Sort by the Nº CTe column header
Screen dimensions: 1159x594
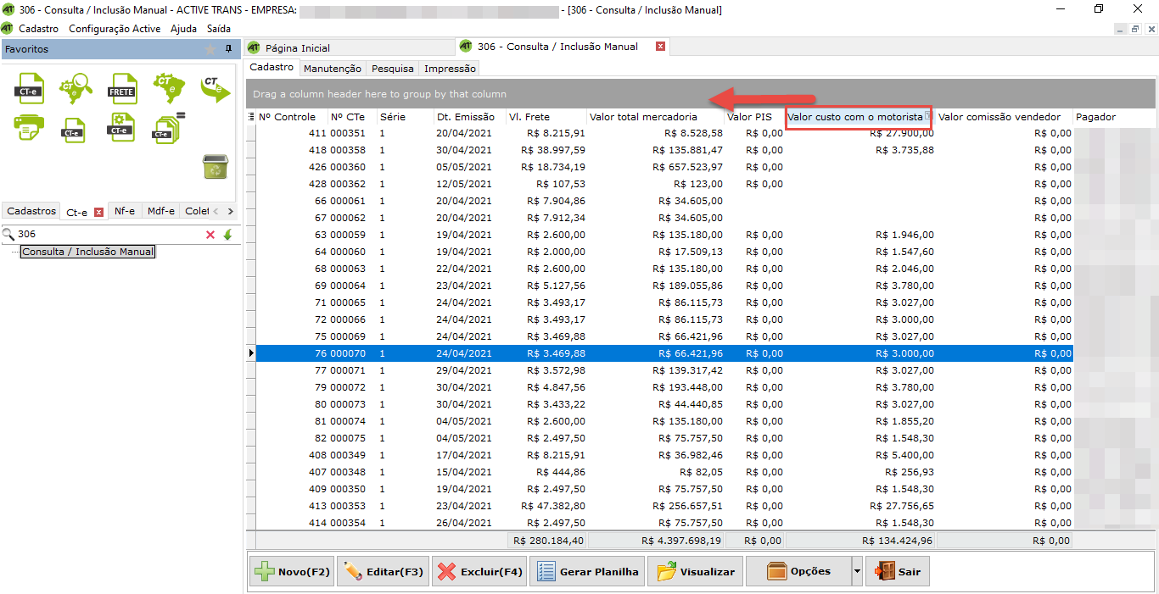pyautogui.click(x=352, y=117)
